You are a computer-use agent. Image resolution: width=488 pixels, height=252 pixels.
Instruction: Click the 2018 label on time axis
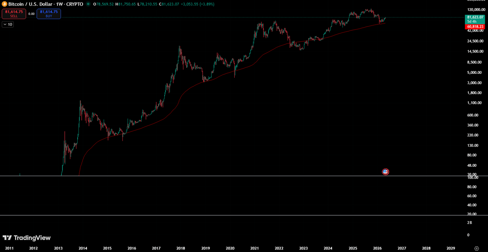[181, 248]
